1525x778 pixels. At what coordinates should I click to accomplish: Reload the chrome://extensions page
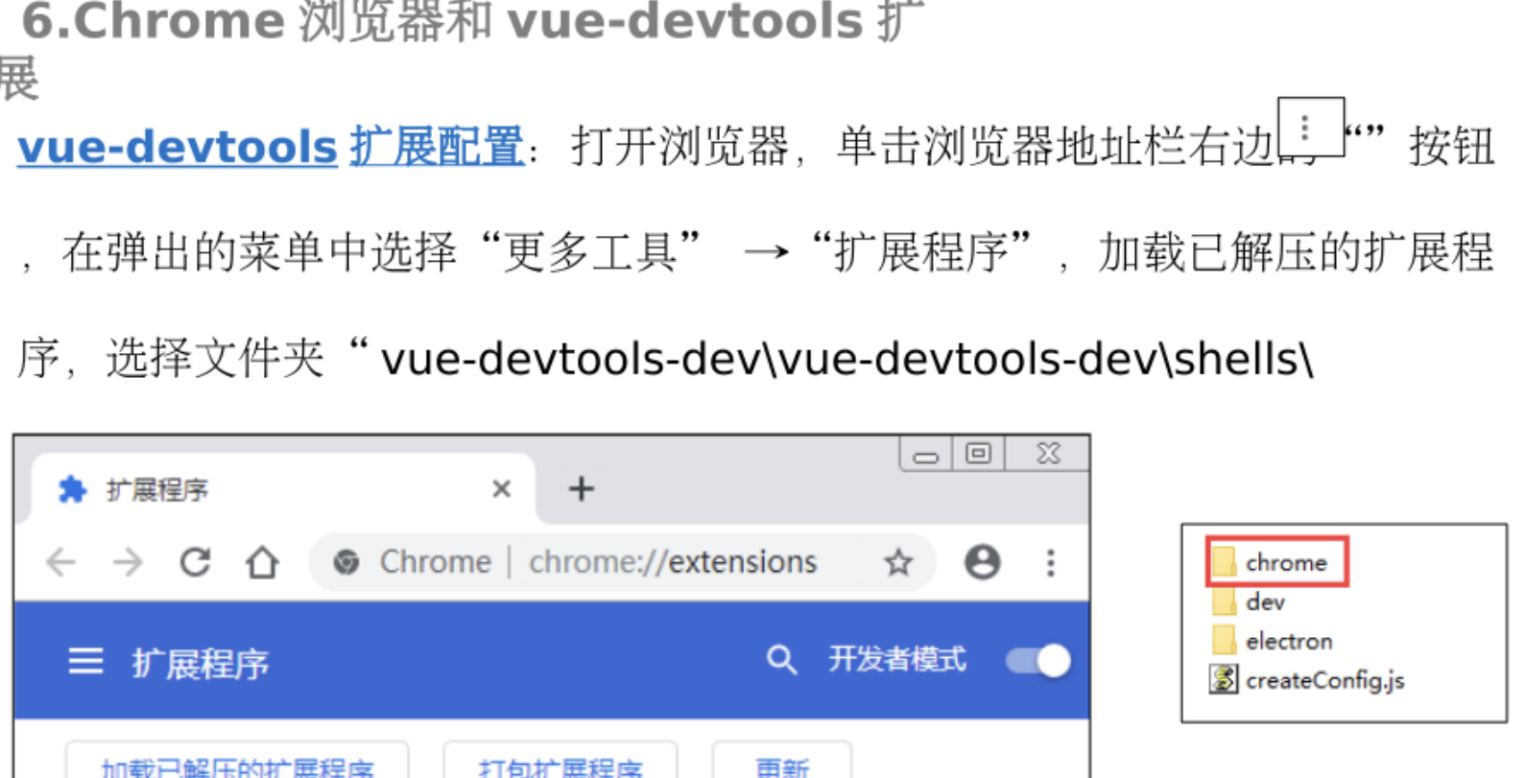pyautogui.click(x=196, y=562)
